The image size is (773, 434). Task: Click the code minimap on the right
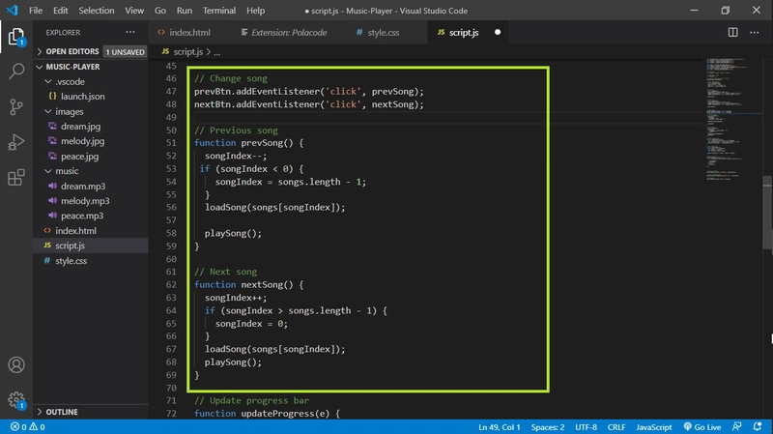tap(730, 116)
